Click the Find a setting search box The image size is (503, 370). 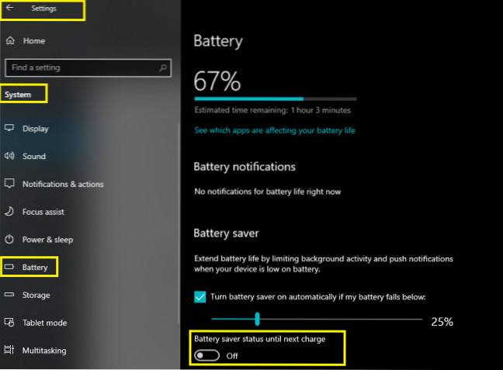click(x=88, y=67)
